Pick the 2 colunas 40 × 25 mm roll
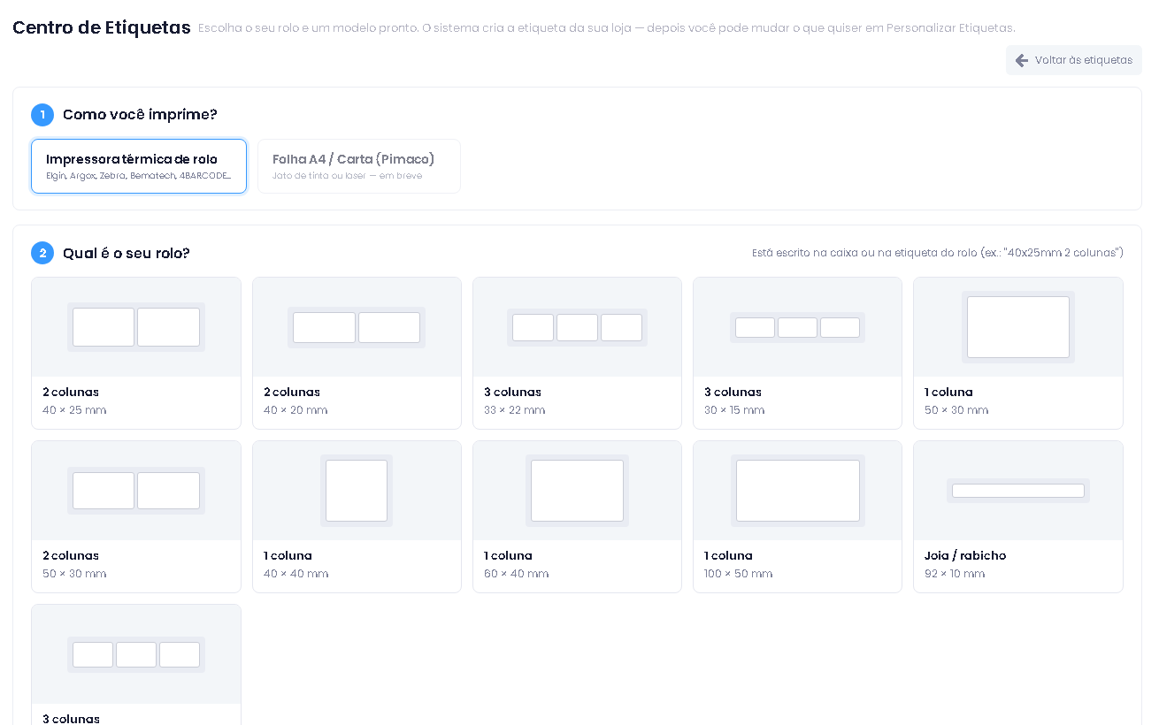This screenshot has width=1159, height=725. tap(136, 353)
